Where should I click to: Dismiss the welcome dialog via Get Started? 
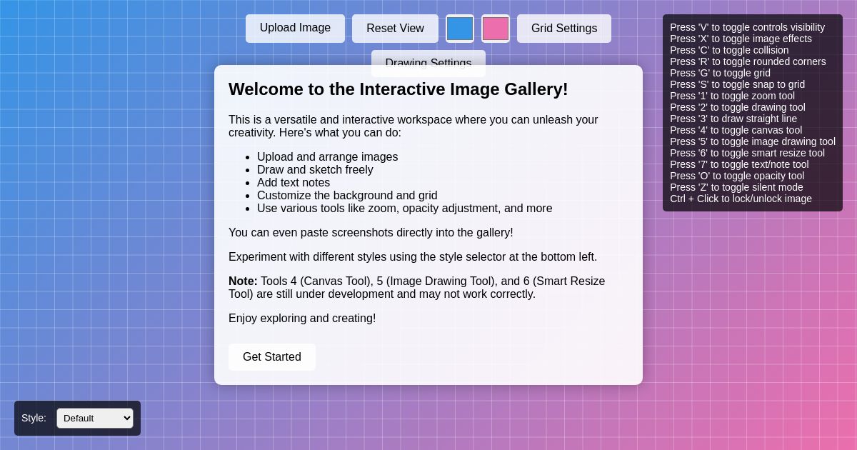[271, 356]
